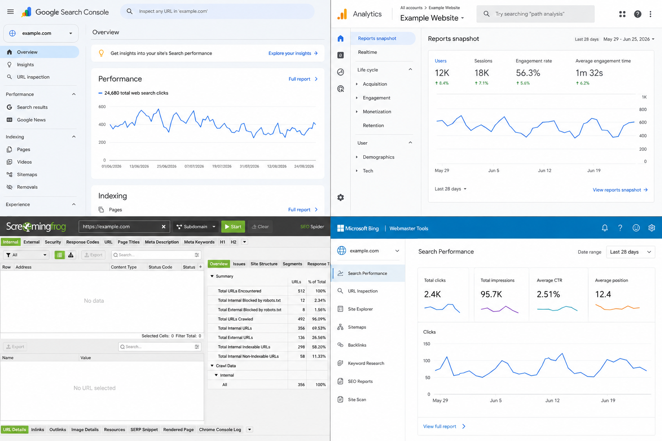
Task: Open the Analytics Reports icon in left rail
Action: [x=340, y=55]
